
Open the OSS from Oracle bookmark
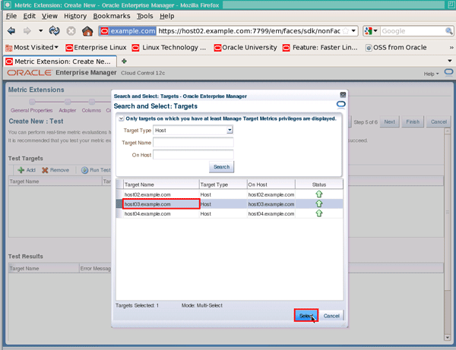[396, 47]
